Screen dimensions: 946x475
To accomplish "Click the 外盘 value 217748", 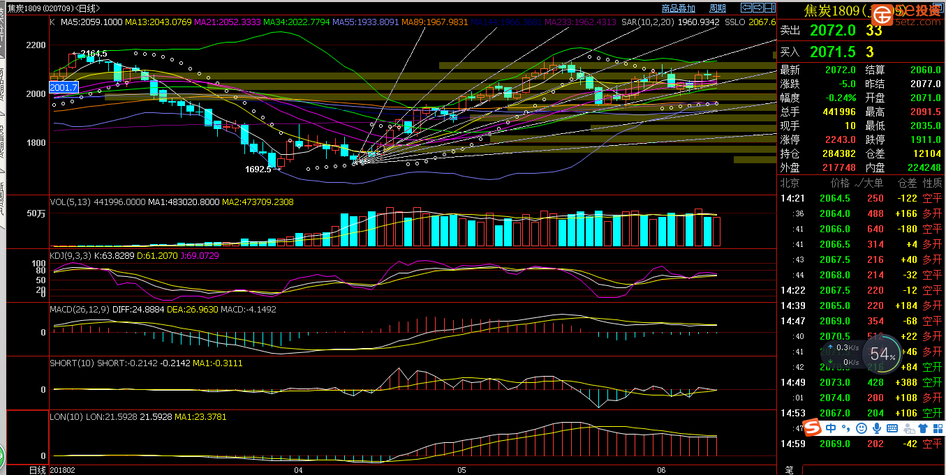I will [838, 167].
